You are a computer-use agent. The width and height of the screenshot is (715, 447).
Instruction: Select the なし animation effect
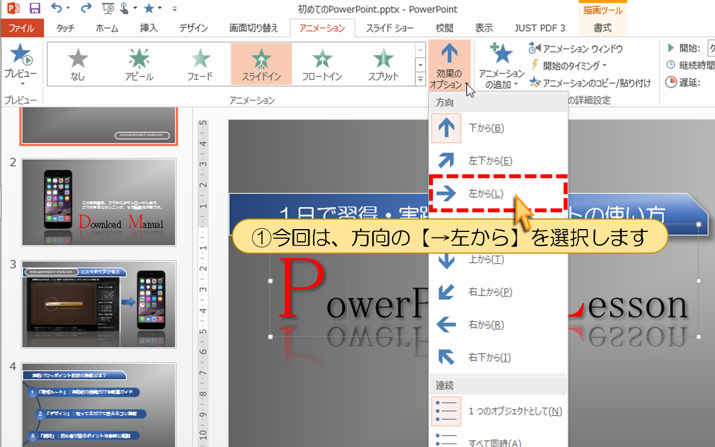pos(78,64)
